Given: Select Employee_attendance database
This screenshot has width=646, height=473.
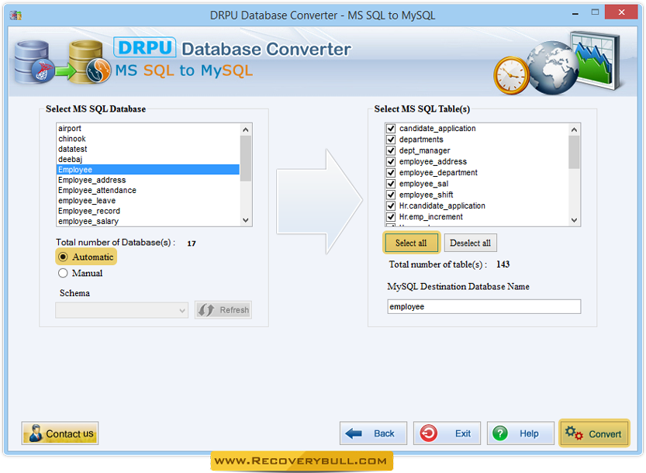Looking at the screenshot, I should point(148,190).
